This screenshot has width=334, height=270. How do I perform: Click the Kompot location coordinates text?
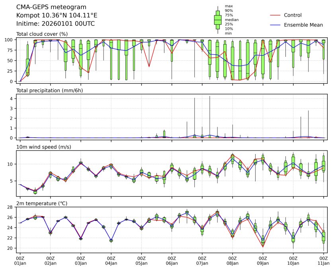(x=57, y=15)
